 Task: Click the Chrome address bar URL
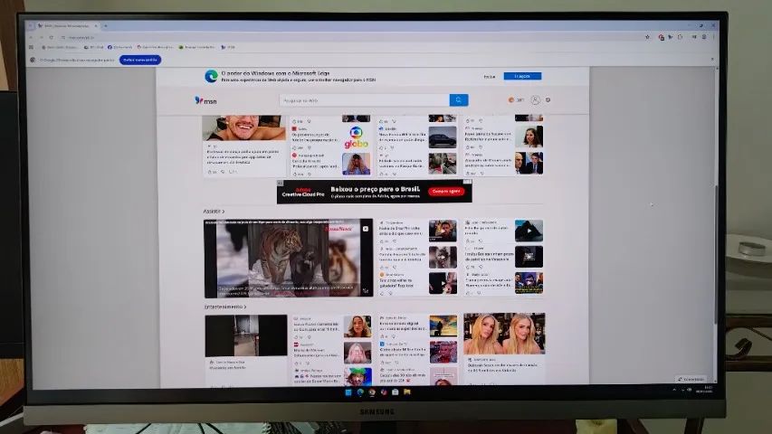point(81,37)
